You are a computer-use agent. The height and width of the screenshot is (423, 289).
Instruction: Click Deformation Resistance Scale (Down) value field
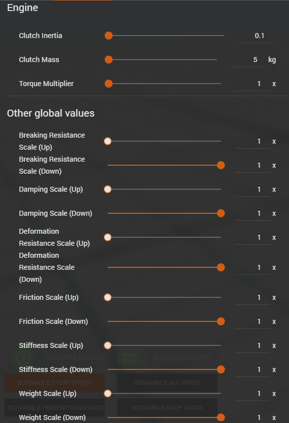click(x=252, y=268)
